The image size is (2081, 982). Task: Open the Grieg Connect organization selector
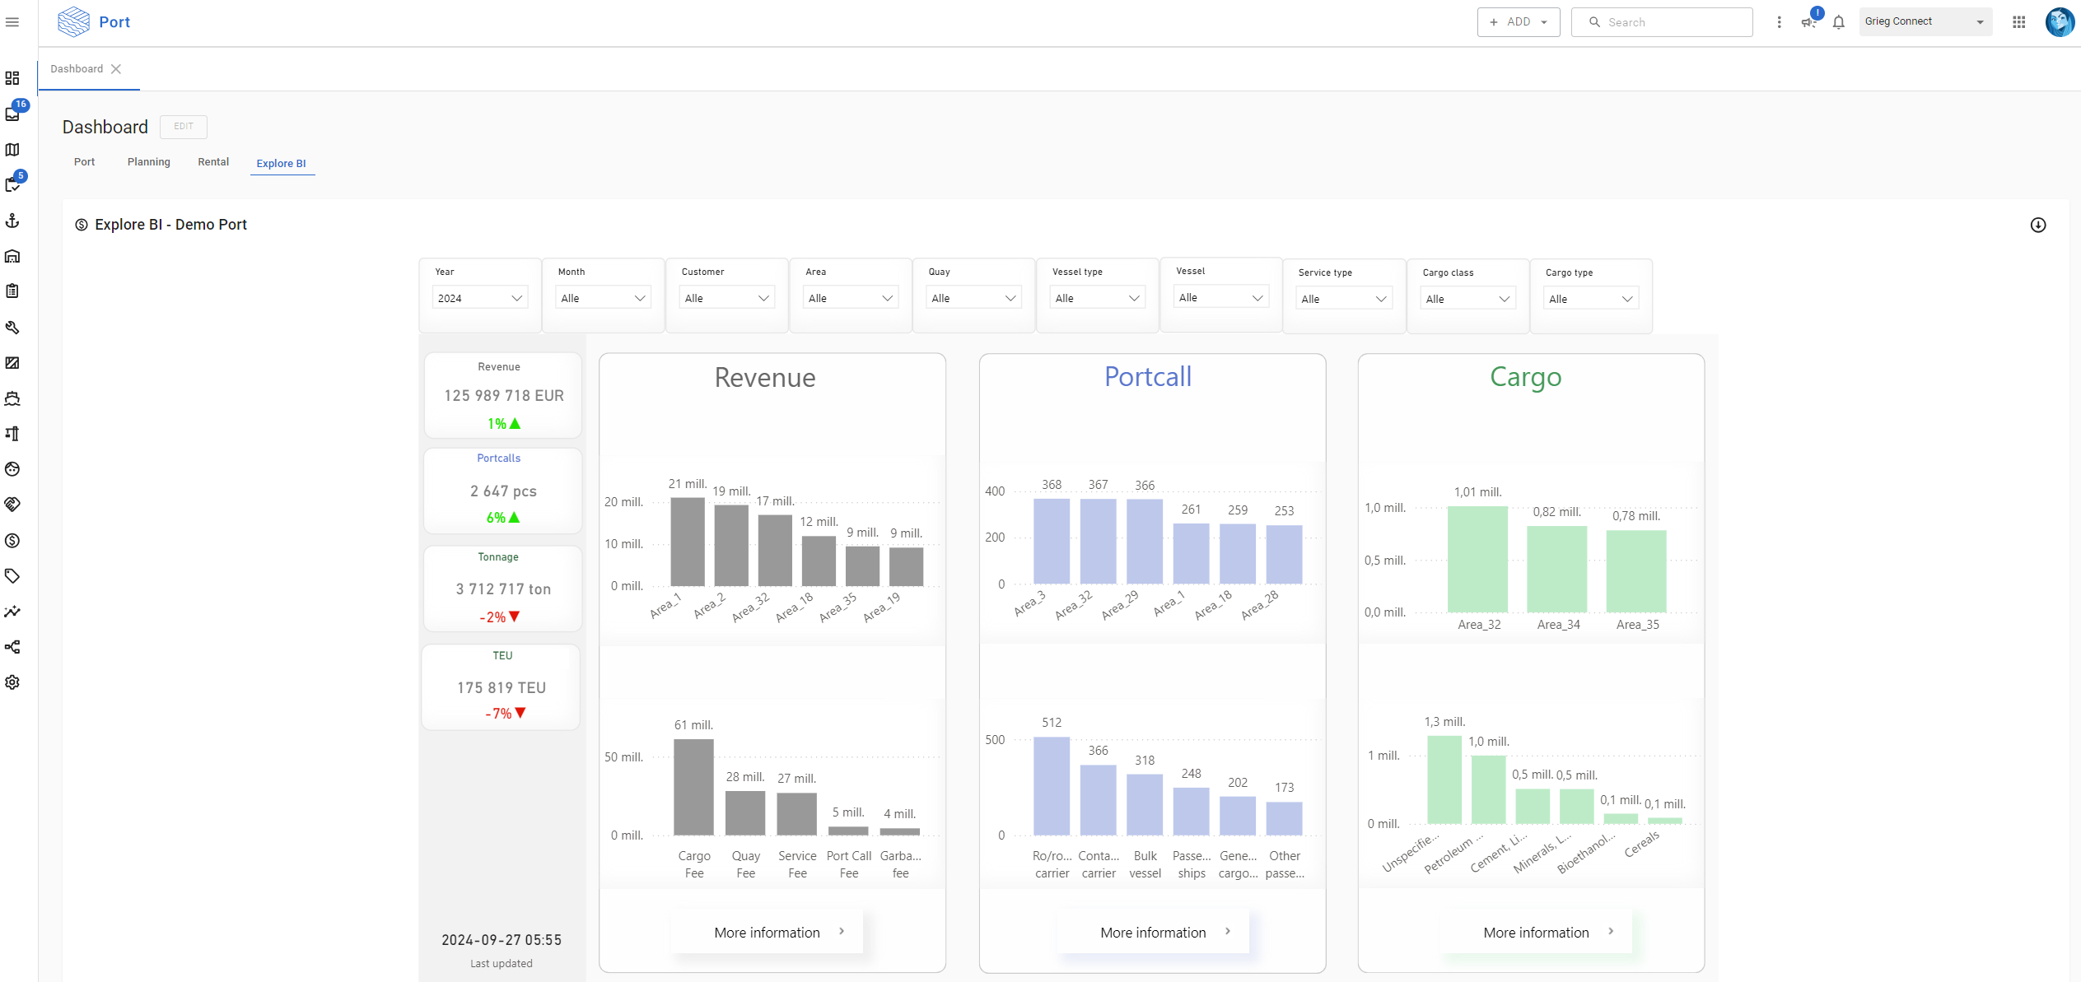[x=1924, y=22]
